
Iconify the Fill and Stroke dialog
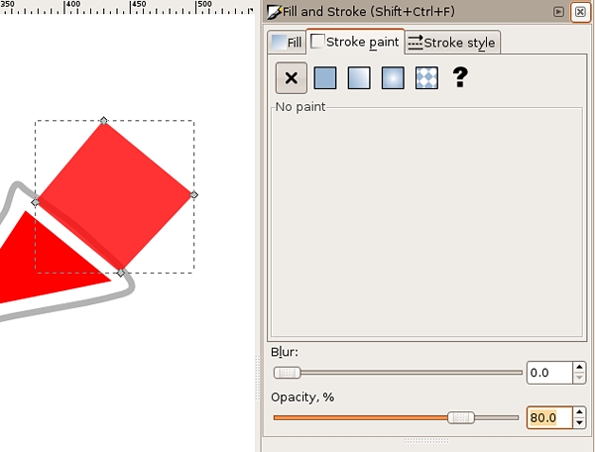tap(559, 12)
